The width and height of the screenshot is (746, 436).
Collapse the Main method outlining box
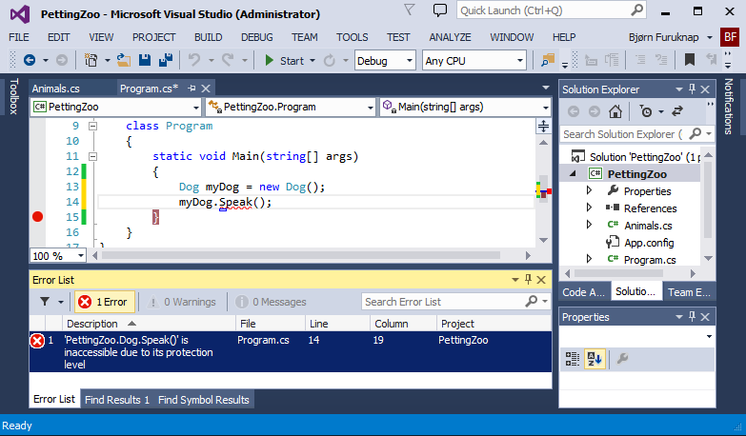coord(93,156)
